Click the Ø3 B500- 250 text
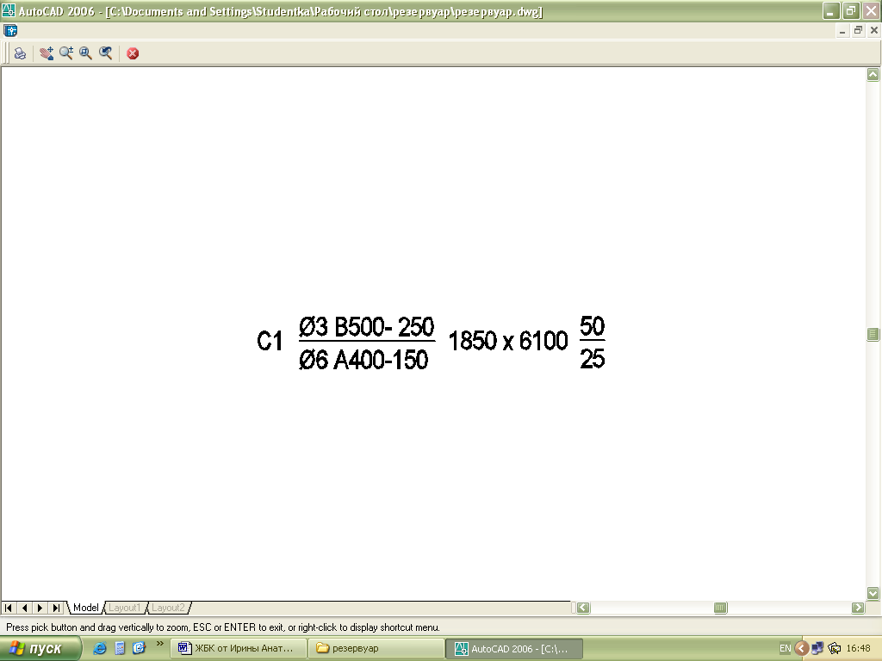This screenshot has height=661, width=882. point(367,326)
